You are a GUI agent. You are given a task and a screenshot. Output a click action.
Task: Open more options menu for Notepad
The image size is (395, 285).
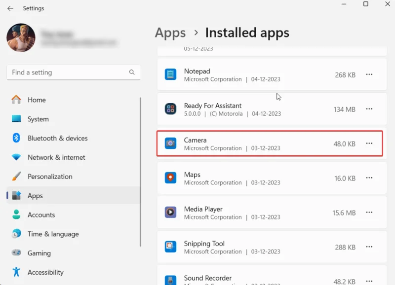369,74
